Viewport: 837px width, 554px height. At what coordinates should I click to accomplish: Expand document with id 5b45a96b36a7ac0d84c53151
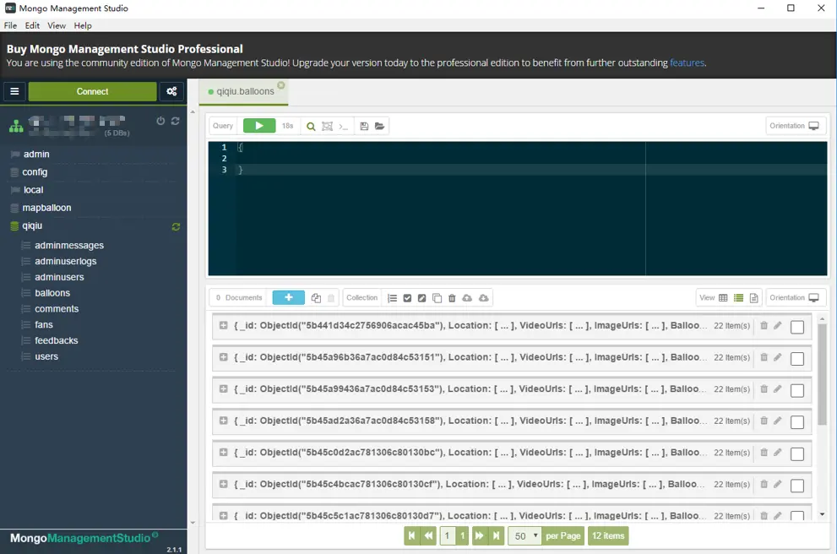(x=224, y=357)
